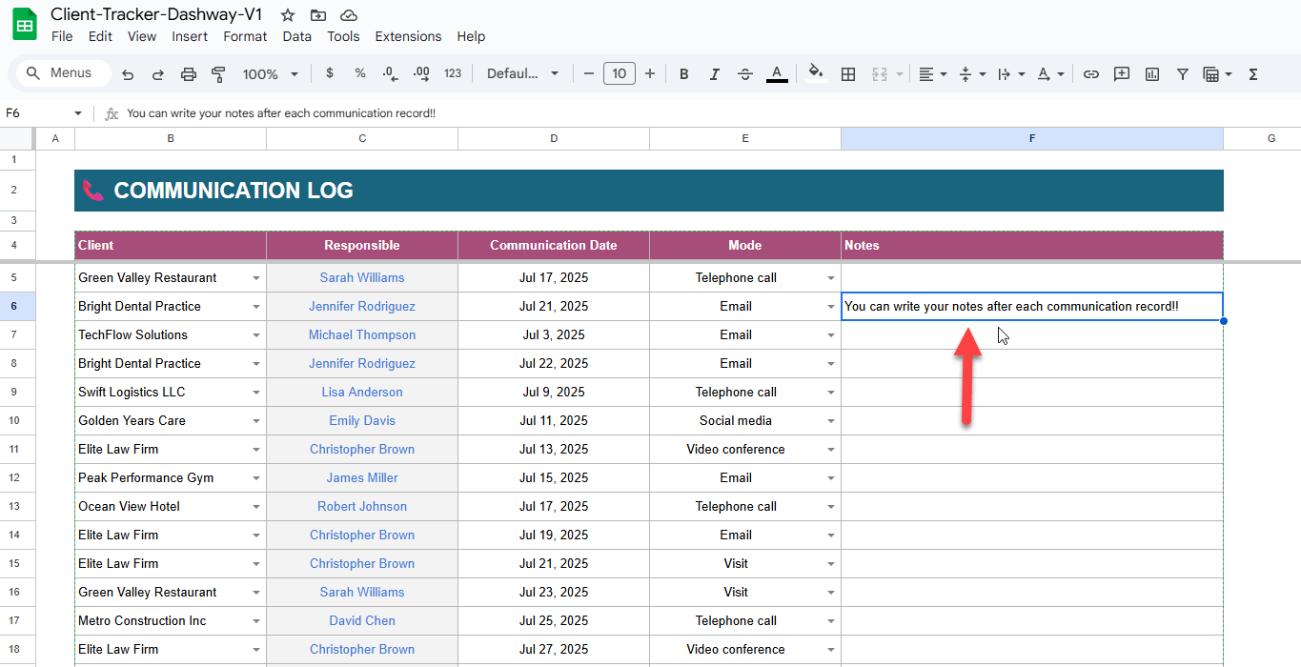Open the Mode dropdown for Green Valley Restaurant
Viewport: 1301px width, 667px height.
coord(830,277)
